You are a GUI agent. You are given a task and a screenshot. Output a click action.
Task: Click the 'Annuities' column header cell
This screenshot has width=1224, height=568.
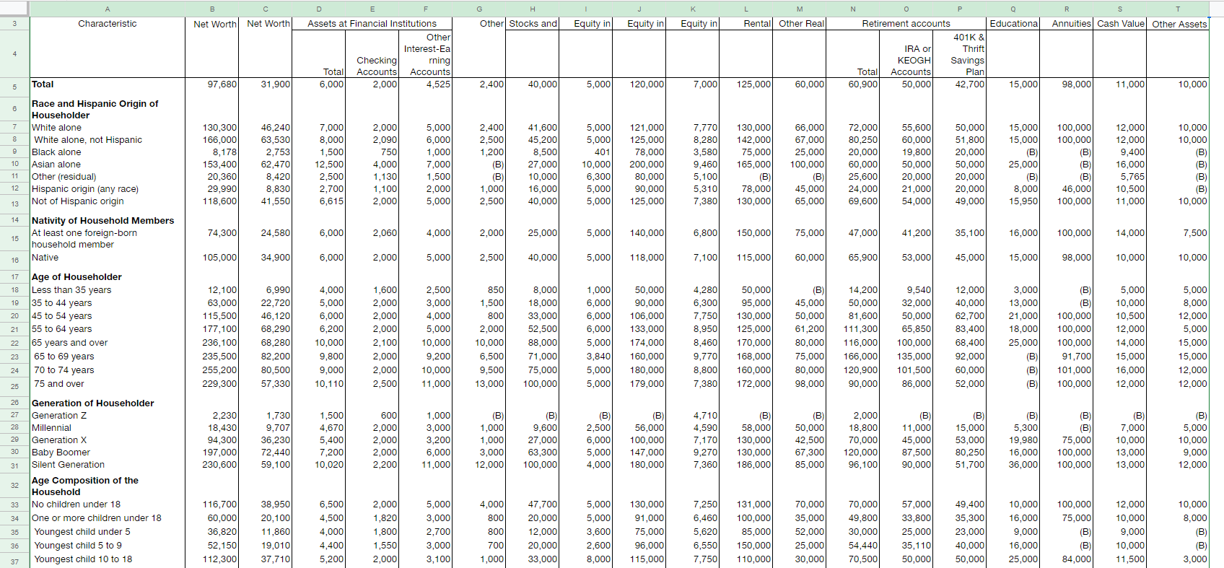click(1067, 24)
